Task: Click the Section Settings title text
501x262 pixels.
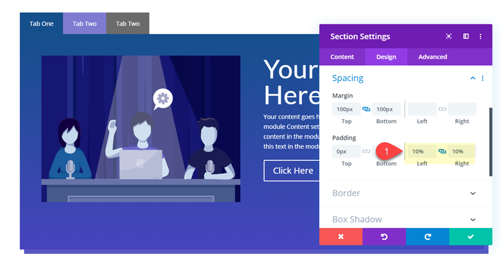Action: click(x=360, y=36)
